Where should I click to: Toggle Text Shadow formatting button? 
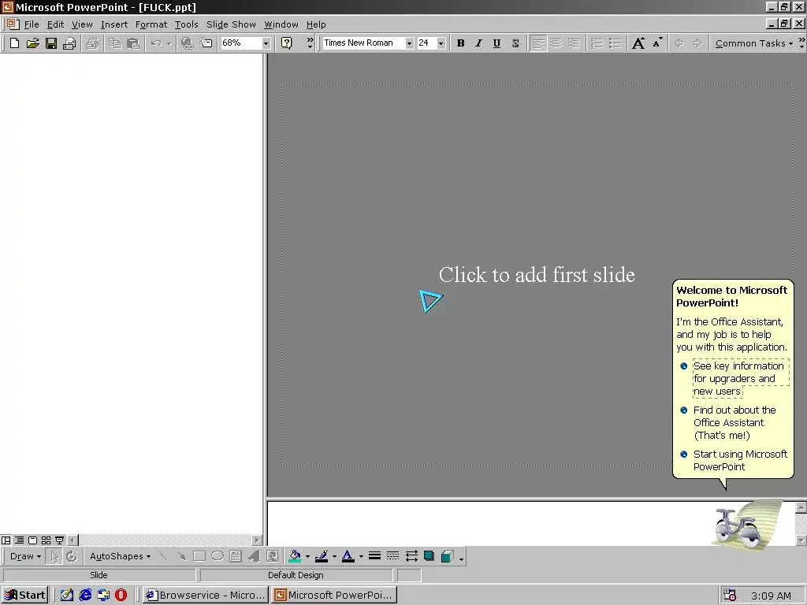tap(515, 43)
